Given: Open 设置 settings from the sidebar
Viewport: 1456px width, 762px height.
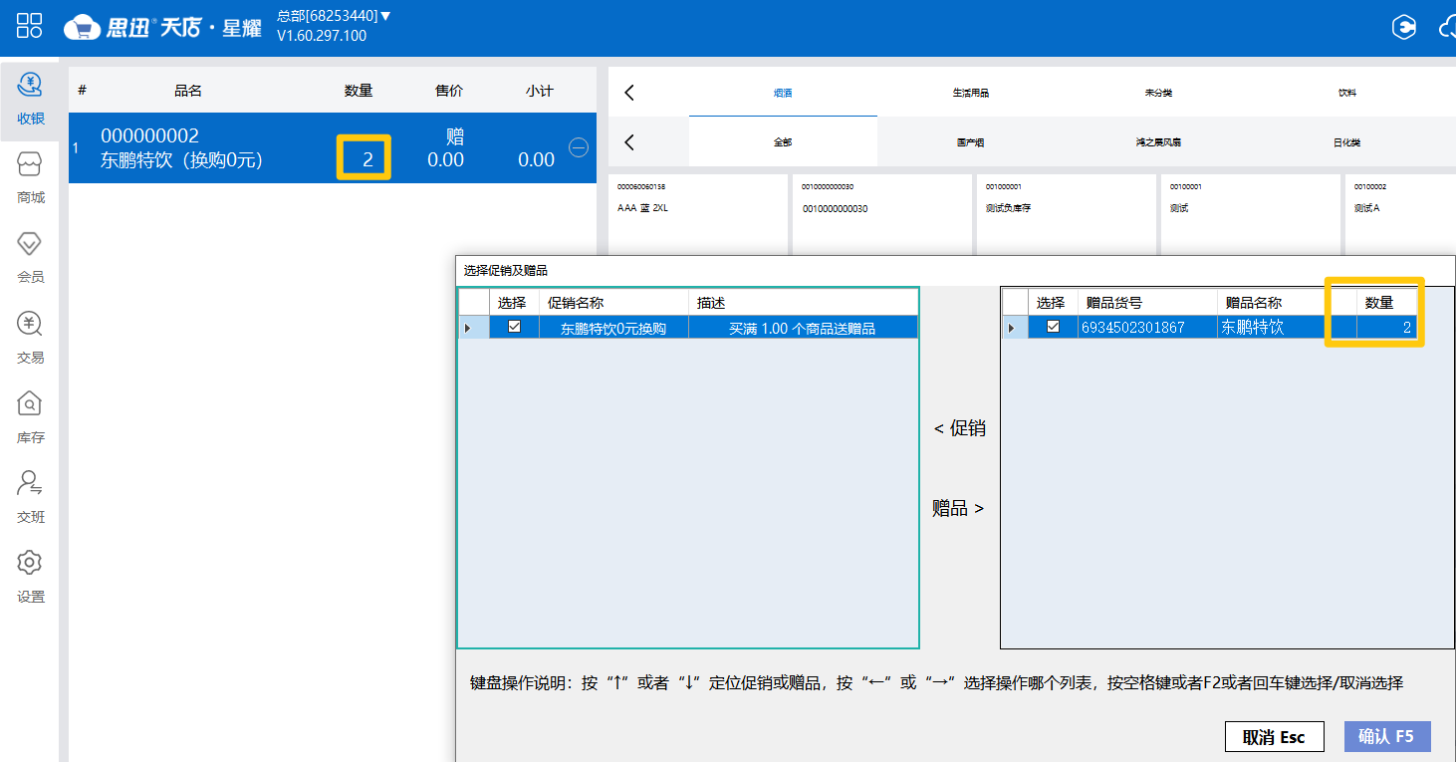Looking at the screenshot, I should [30, 577].
